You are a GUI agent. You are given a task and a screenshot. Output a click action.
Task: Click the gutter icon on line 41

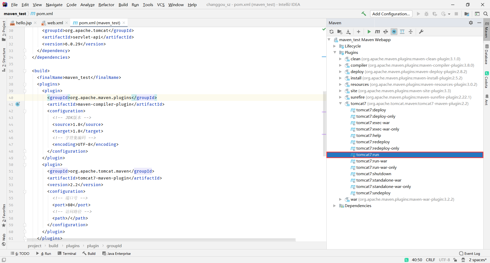[x=18, y=104]
